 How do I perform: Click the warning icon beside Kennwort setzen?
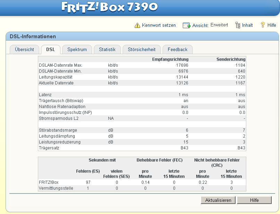pyautogui.click(x=137, y=25)
